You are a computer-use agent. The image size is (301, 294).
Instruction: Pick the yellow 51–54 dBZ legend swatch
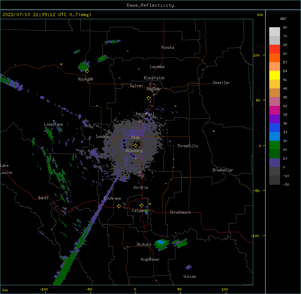[274, 75]
